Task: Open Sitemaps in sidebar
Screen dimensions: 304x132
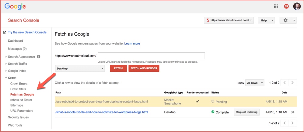Action: (17, 106)
